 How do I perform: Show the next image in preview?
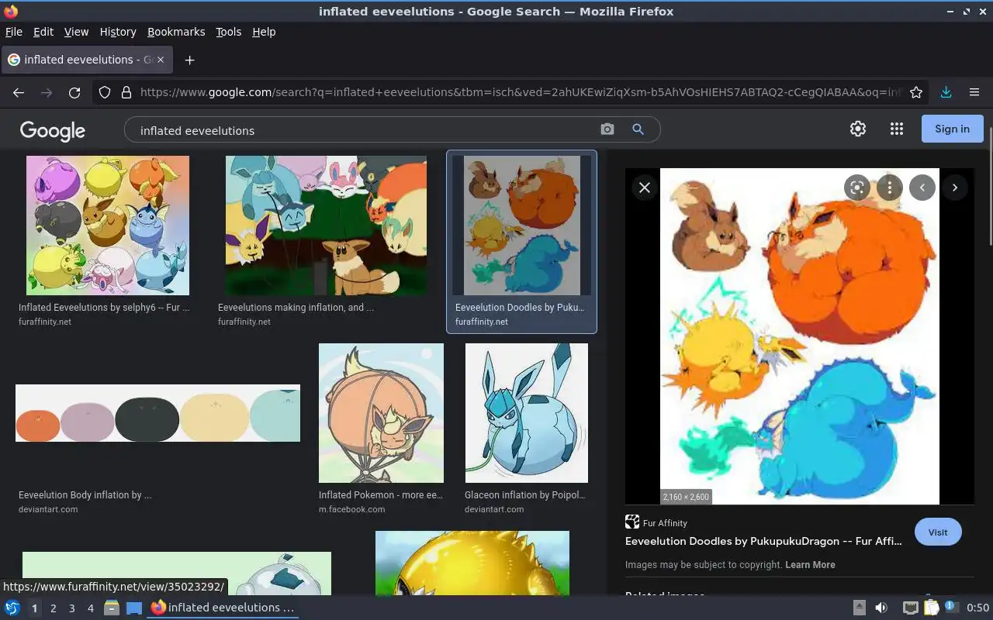pos(955,188)
